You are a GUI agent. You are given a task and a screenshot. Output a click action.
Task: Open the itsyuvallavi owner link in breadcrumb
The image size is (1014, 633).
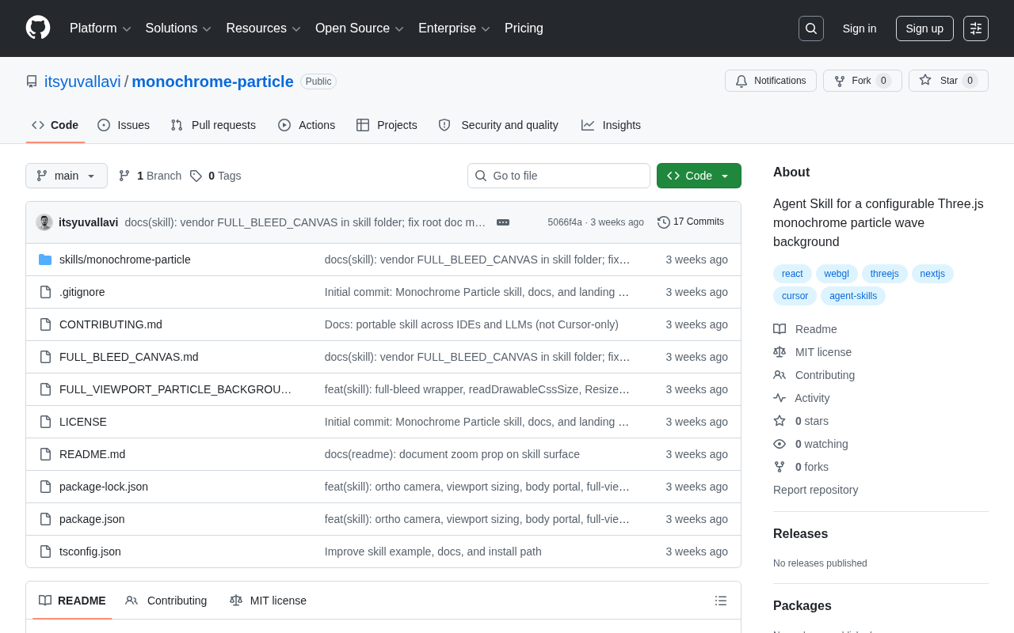pyautogui.click(x=82, y=81)
